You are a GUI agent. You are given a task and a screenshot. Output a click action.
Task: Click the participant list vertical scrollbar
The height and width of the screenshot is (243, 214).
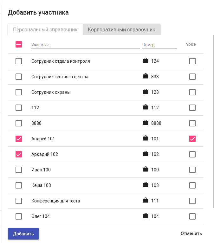pyautogui.click(x=213, y=120)
